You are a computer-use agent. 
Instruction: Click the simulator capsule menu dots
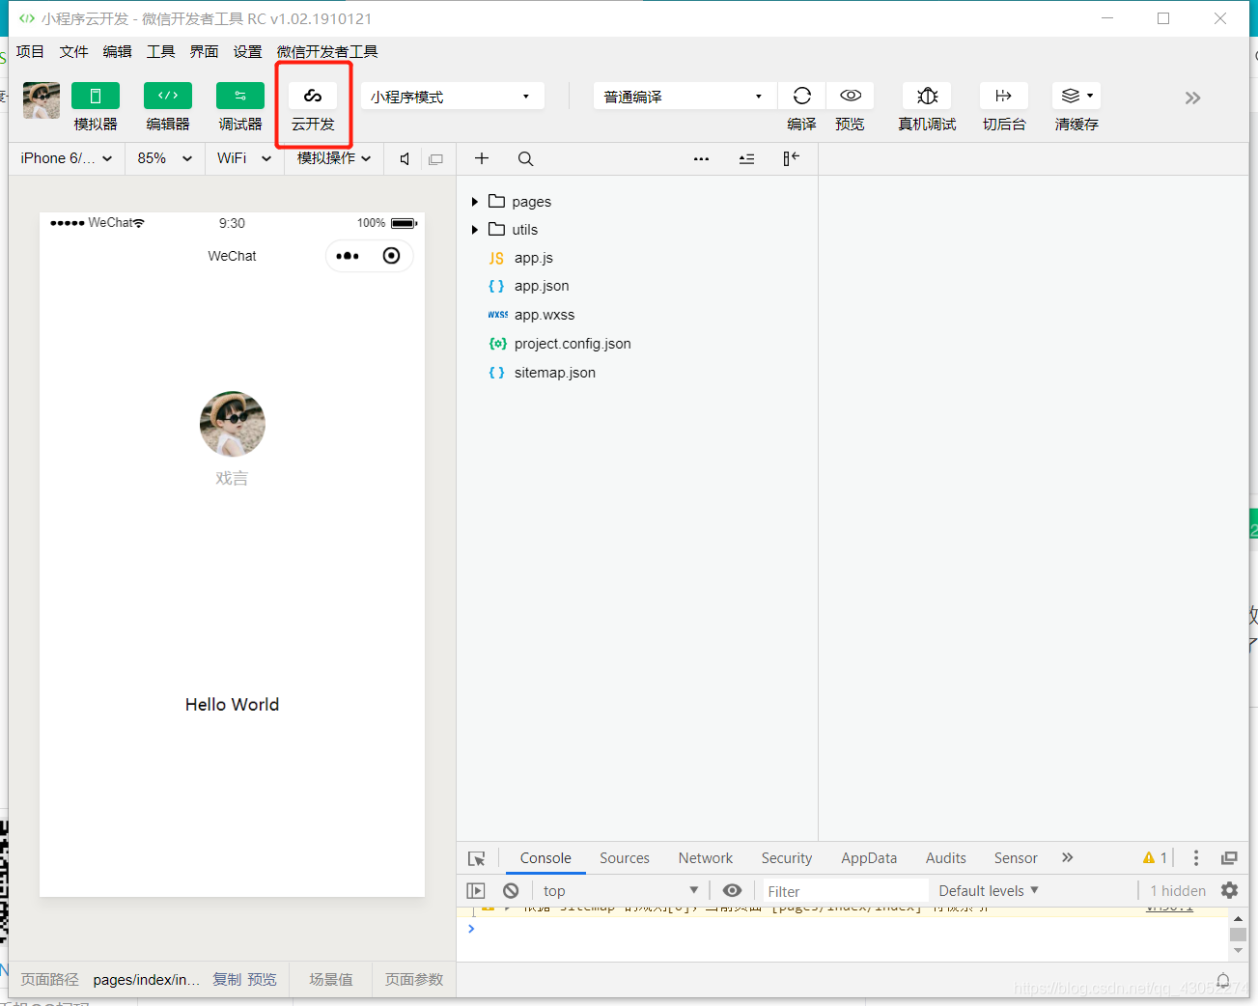coord(348,256)
